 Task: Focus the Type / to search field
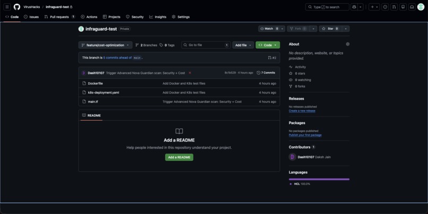[327, 7]
